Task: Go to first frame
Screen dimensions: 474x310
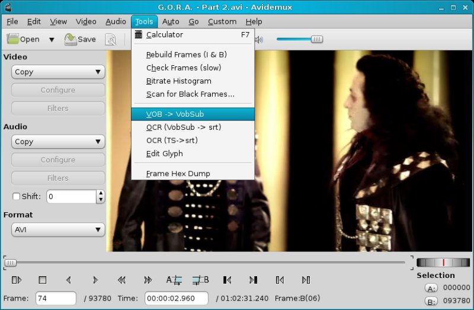Action: tap(280, 280)
